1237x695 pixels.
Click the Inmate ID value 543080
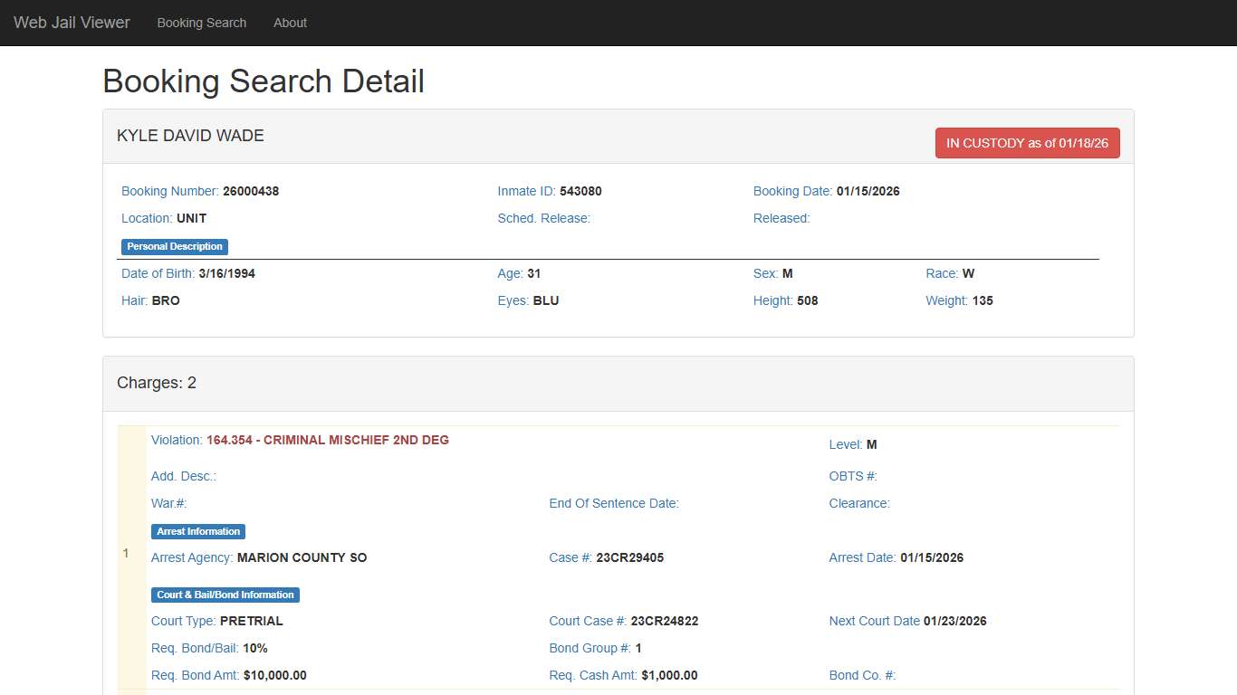580,191
